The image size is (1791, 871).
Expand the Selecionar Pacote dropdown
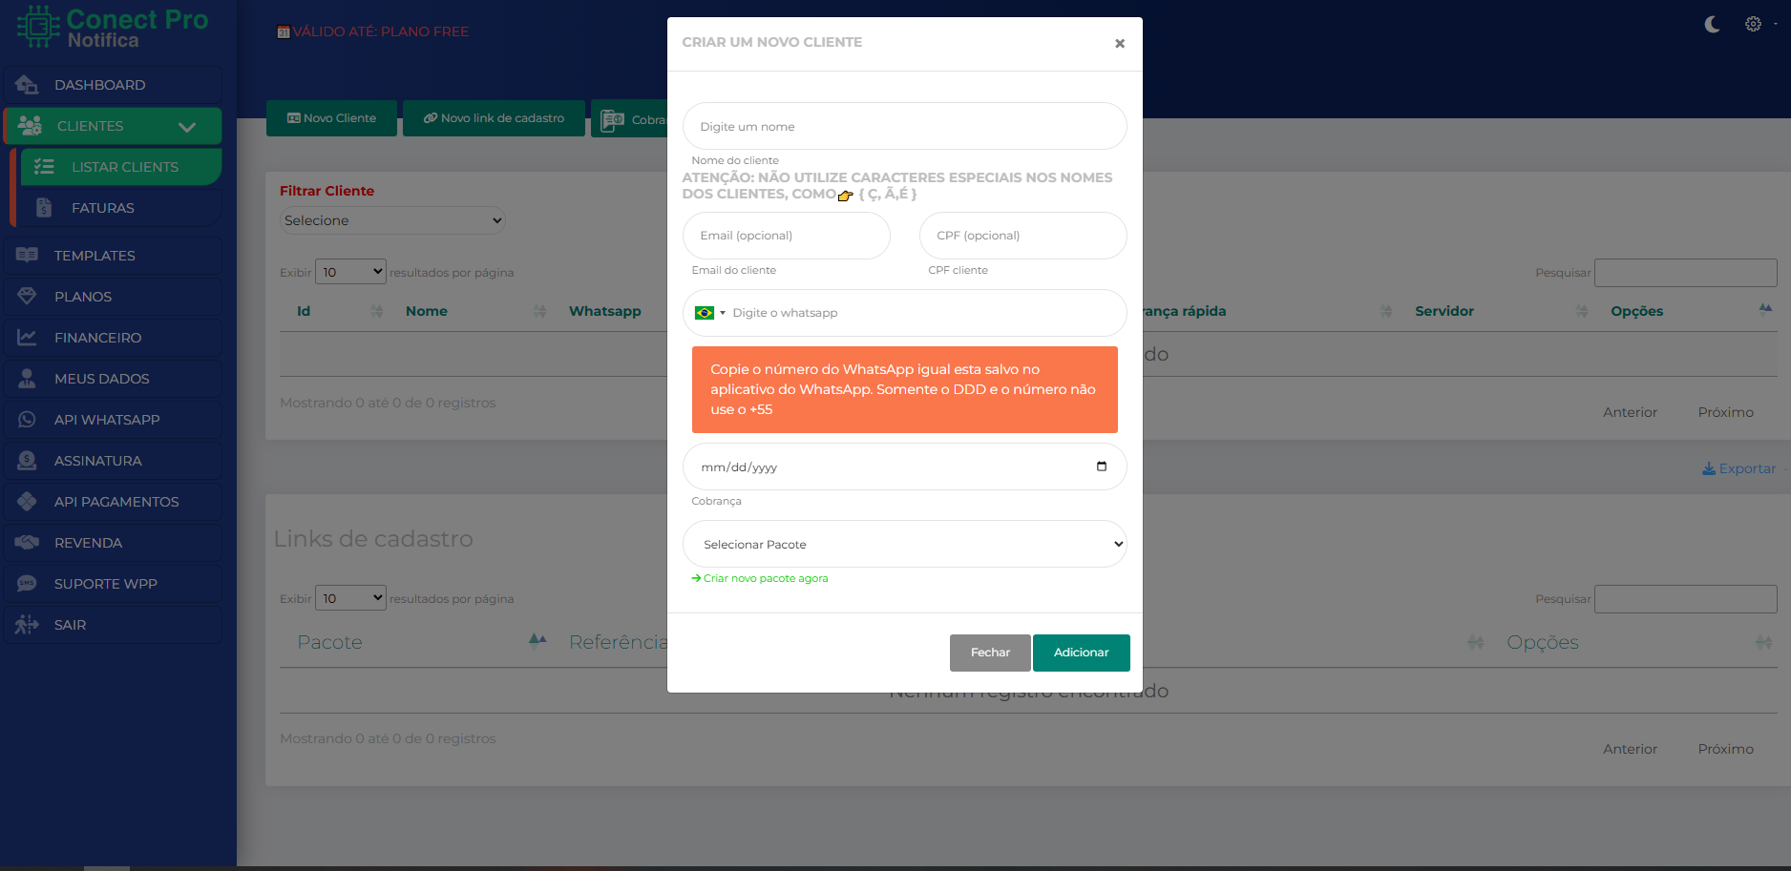coord(904,544)
